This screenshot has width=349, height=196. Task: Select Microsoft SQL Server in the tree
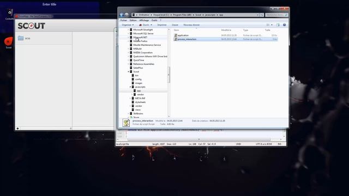[143, 33]
